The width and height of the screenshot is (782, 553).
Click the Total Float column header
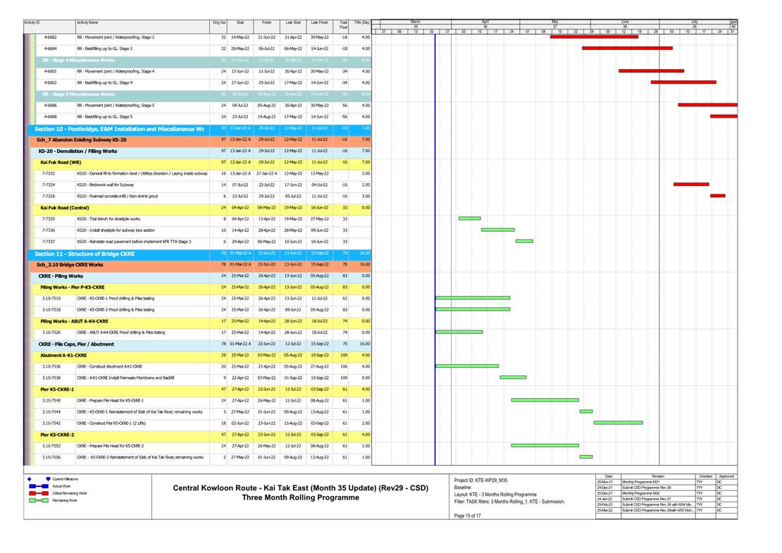point(344,25)
